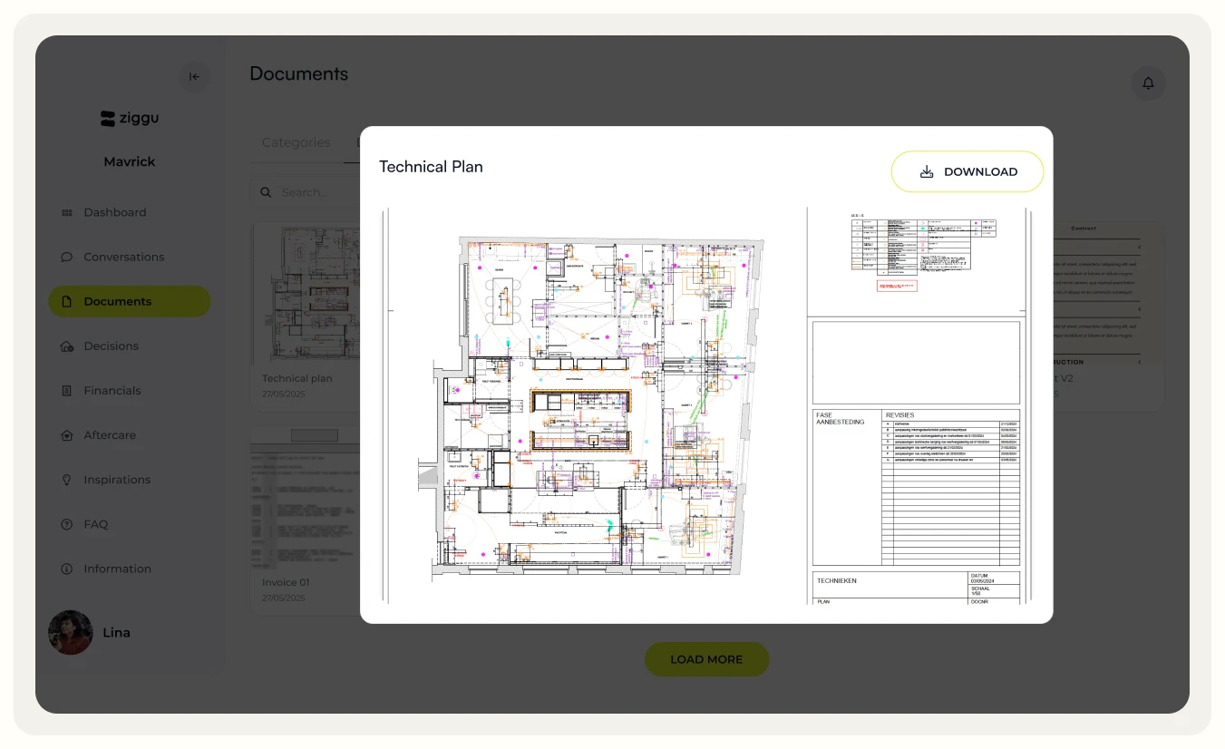1225x749 pixels.
Task: Click the REVISIES table heading in the plan
Action: coord(900,415)
